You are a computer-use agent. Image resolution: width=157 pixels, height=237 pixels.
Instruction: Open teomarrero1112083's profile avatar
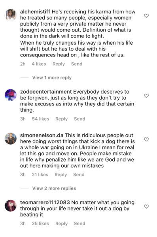click(x=11, y=206)
